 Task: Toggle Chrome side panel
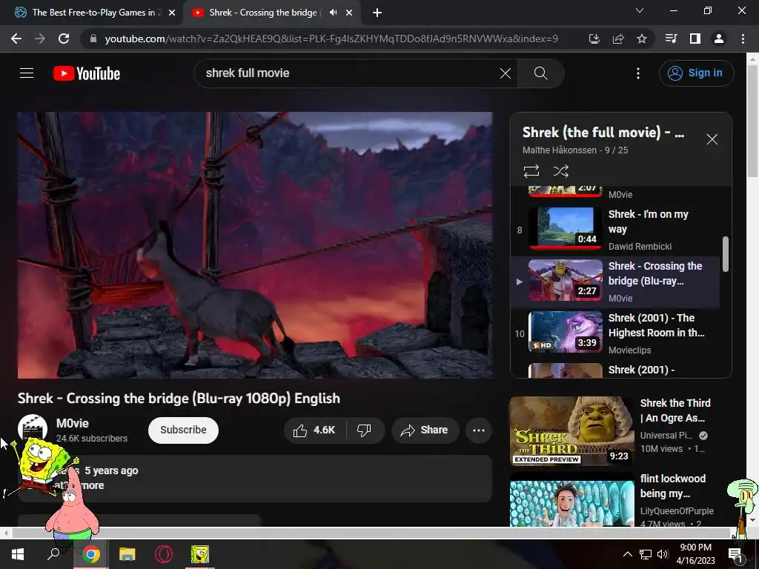click(x=695, y=39)
